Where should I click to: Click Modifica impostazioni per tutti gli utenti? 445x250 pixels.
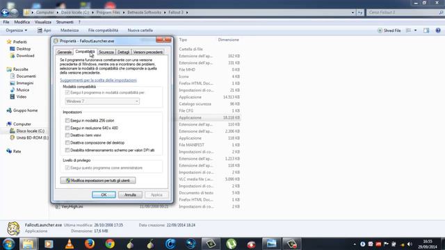click(98, 181)
